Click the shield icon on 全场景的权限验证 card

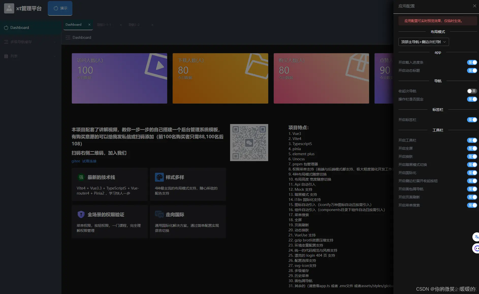pos(81,215)
